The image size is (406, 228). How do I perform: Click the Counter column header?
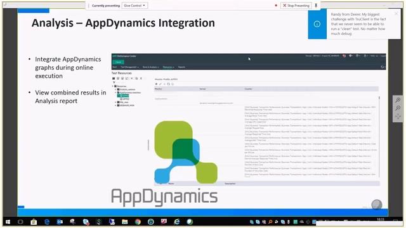click(248, 89)
